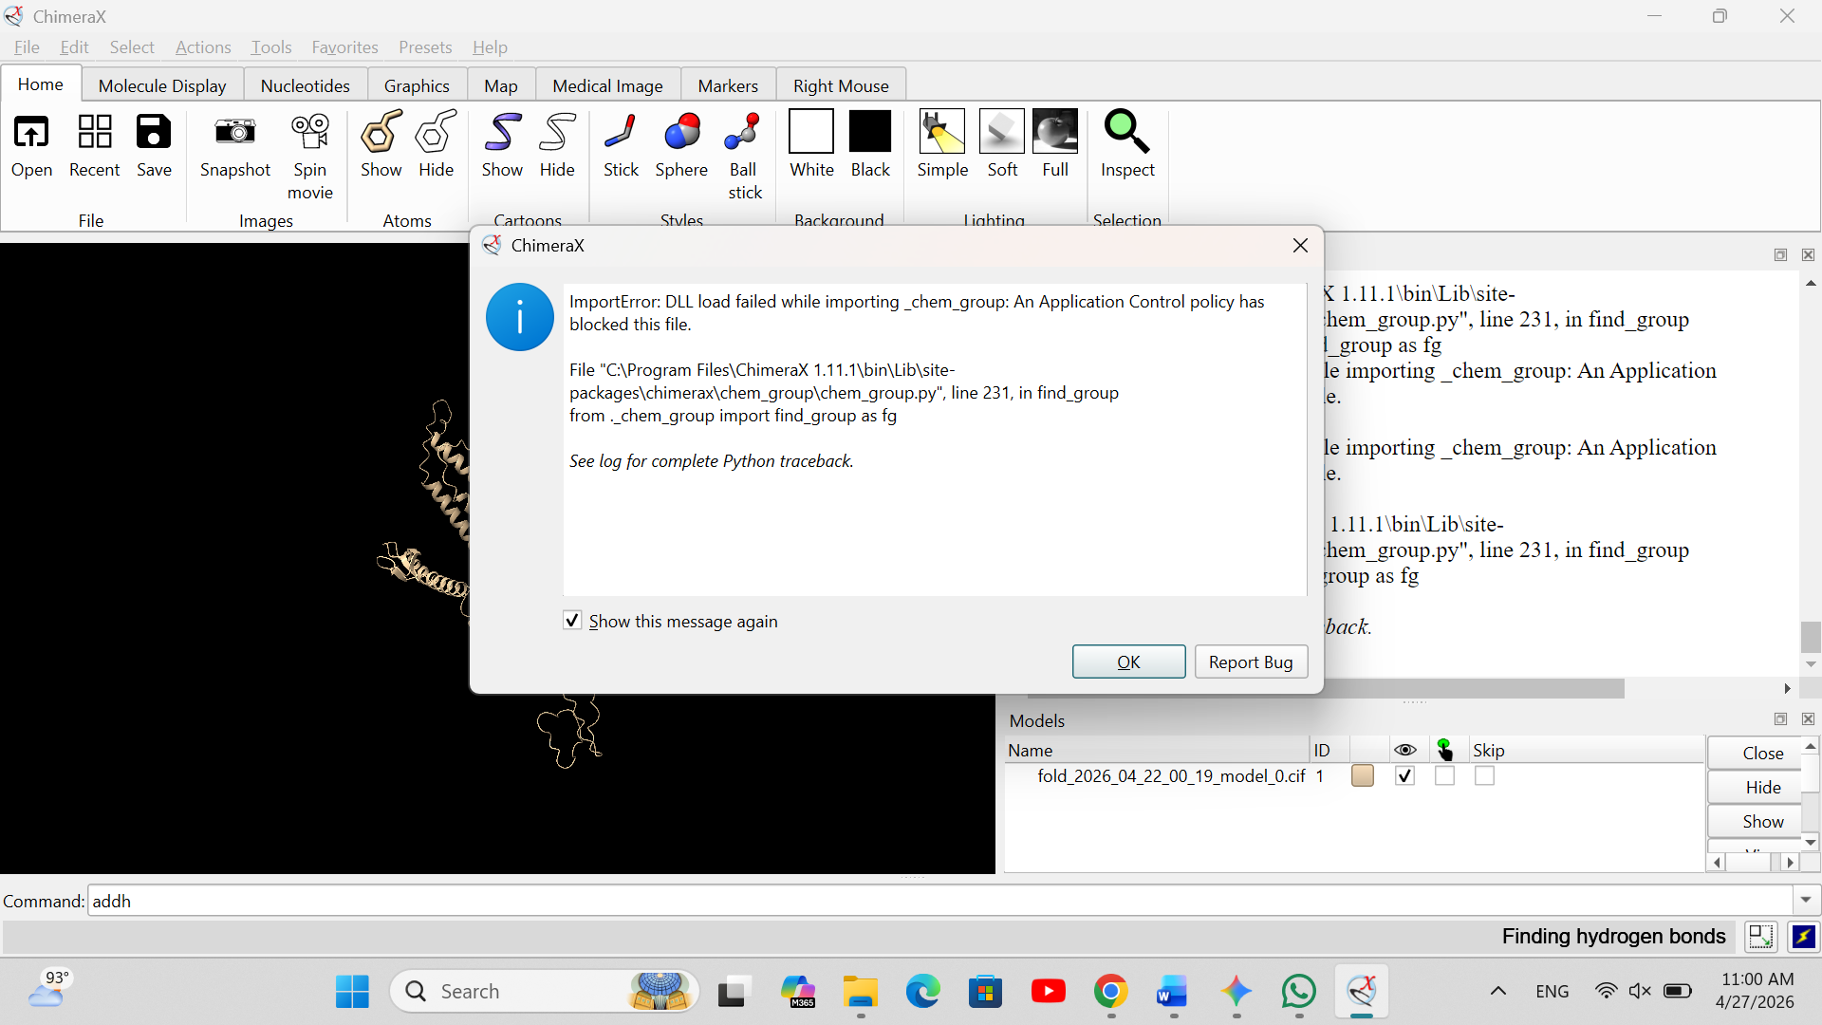Viewport: 1822px width, 1025px height.
Task: Open the Tools menu
Action: (270, 47)
